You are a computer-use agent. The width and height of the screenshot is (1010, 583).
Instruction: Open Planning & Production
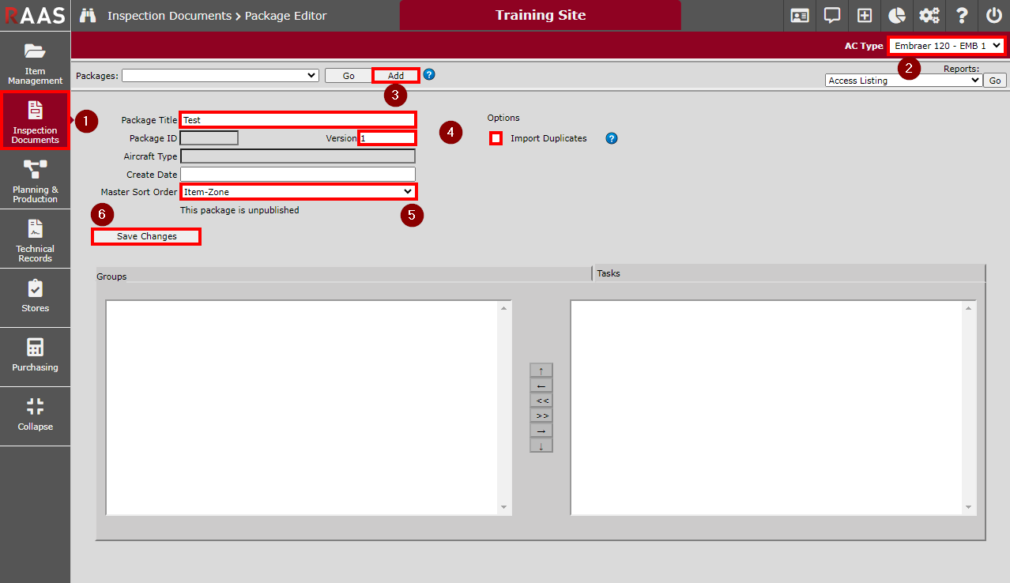[35, 180]
